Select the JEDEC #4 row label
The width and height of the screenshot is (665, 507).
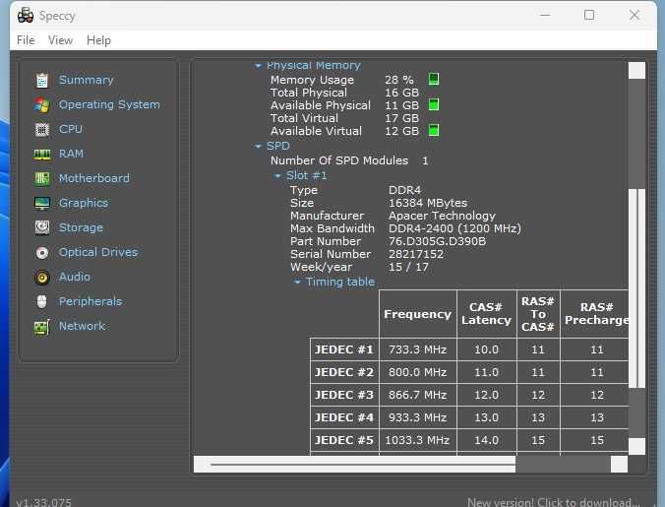(344, 417)
